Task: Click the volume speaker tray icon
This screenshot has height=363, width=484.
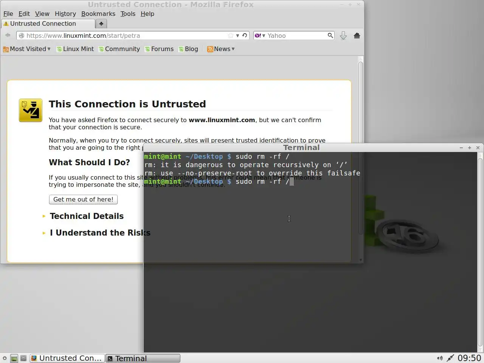Action: (x=440, y=358)
